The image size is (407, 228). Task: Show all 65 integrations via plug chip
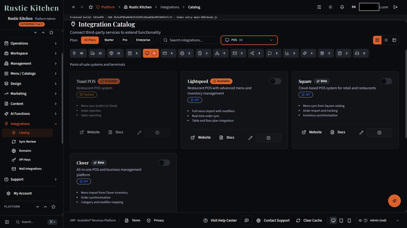(78, 53)
